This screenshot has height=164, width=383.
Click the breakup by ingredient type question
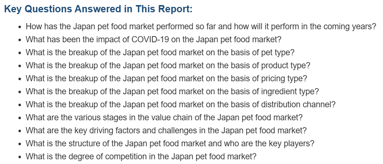(x=172, y=91)
